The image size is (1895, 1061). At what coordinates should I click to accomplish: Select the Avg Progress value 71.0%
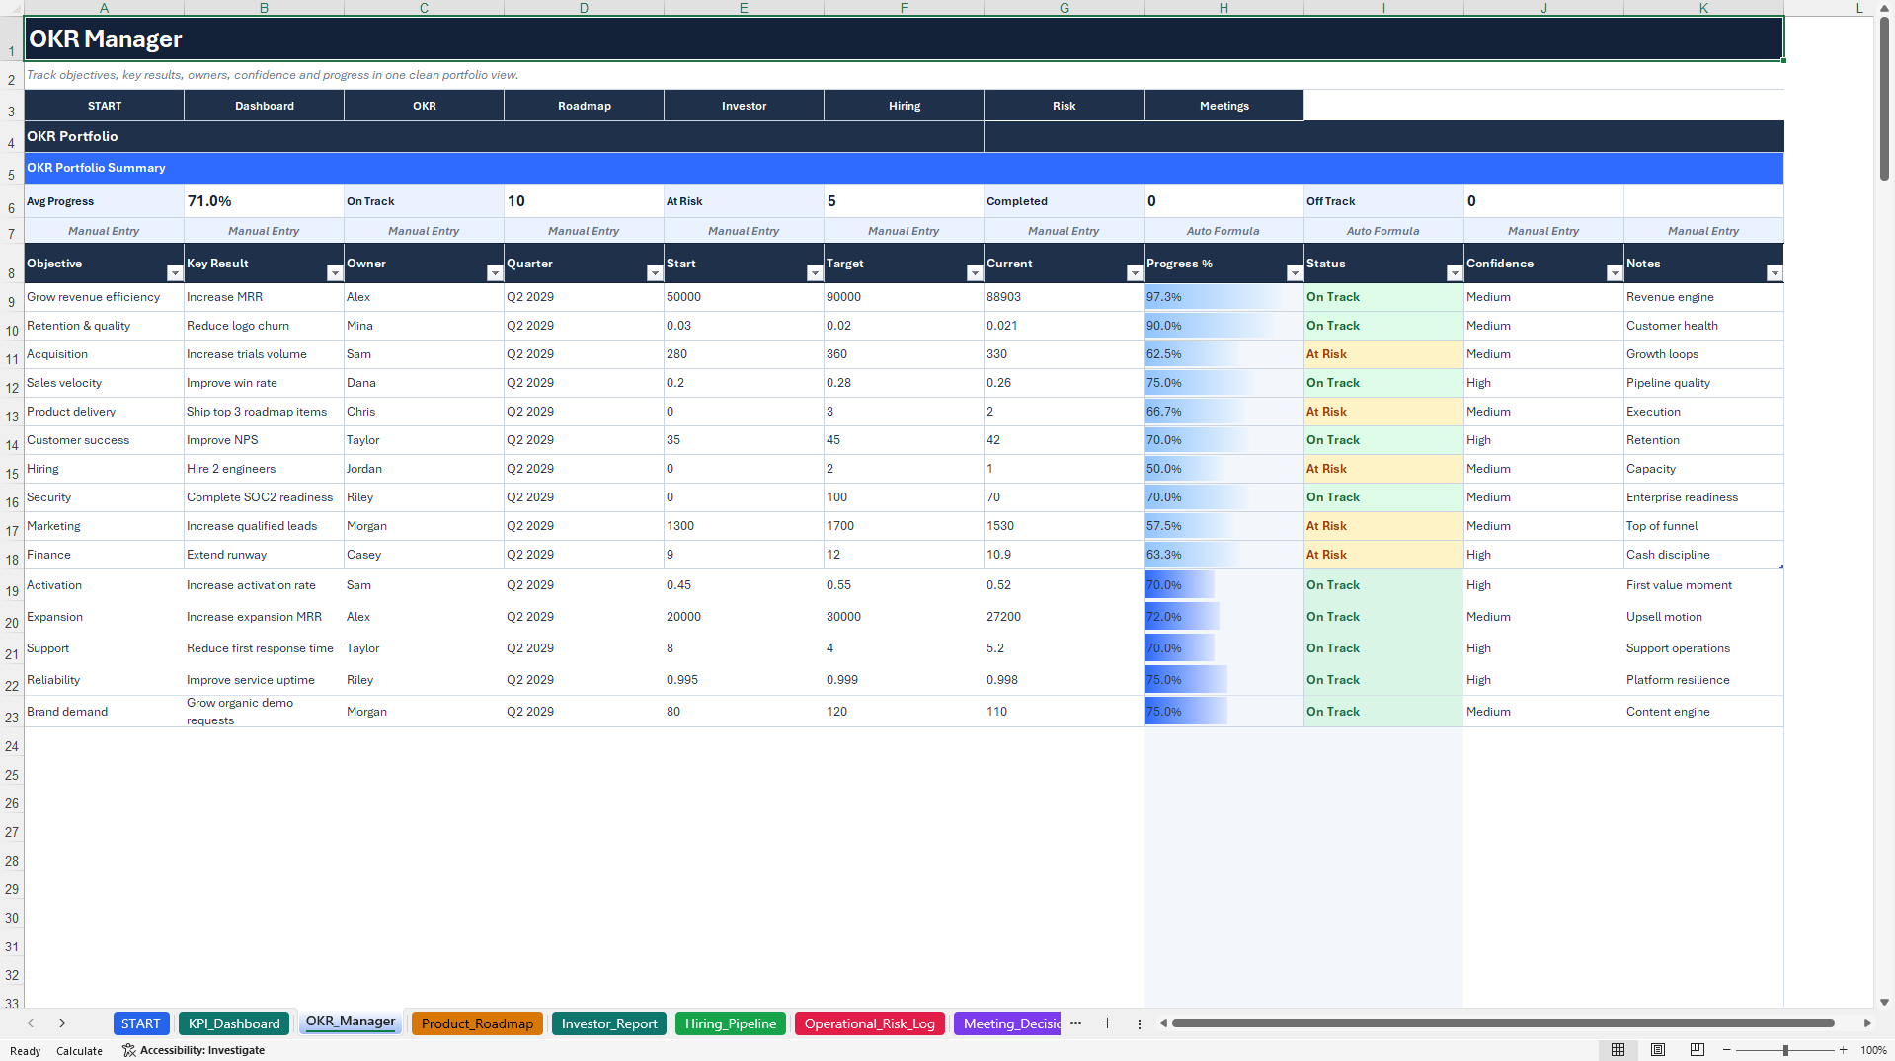[x=264, y=200]
